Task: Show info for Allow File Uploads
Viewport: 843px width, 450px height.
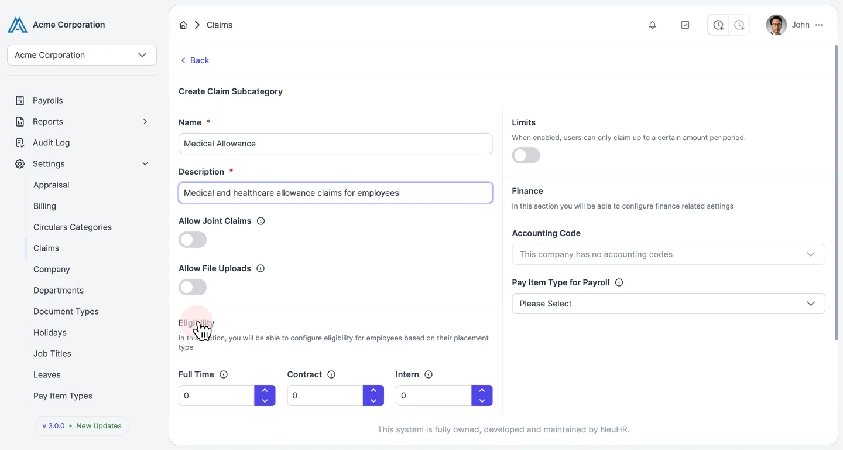Action: (261, 268)
